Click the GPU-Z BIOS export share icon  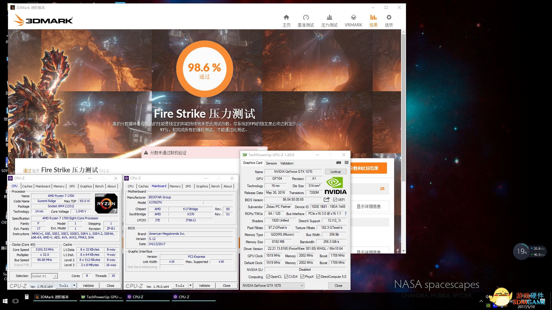click(x=327, y=199)
